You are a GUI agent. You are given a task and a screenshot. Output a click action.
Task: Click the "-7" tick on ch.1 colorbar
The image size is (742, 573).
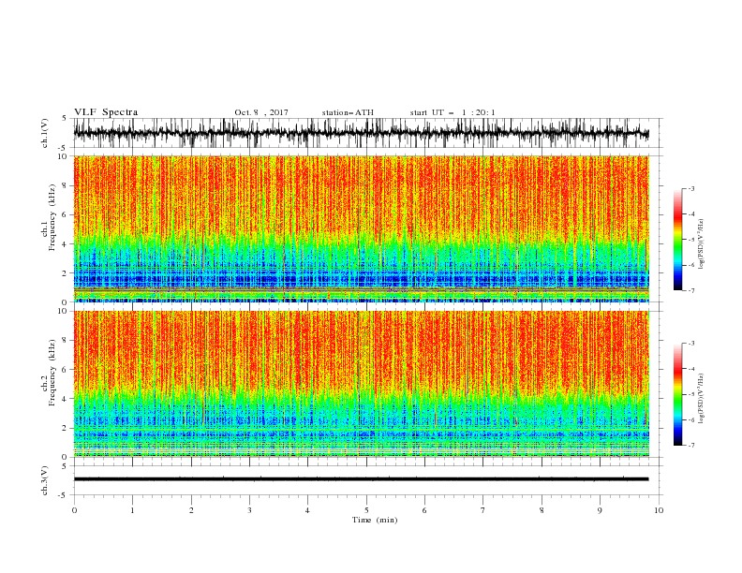click(691, 290)
